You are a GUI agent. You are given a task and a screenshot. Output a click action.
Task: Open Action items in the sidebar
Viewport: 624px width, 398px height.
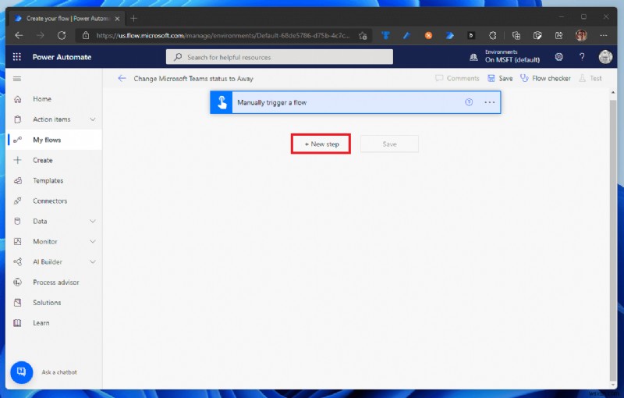pyautogui.click(x=51, y=119)
